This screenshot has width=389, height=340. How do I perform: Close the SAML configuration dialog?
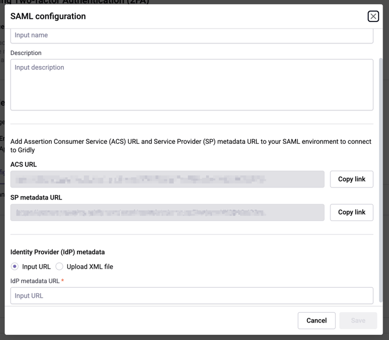[373, 16]
